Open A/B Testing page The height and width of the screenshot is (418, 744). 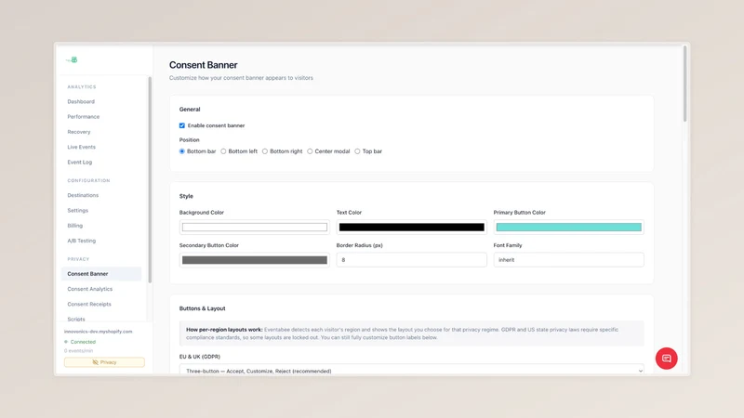click(82, 241)
